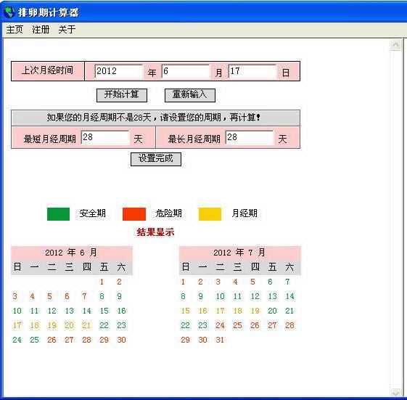Screen dimensions: 407x400
Task: Select day 10 in June calendar
Action: coord(17,311)
